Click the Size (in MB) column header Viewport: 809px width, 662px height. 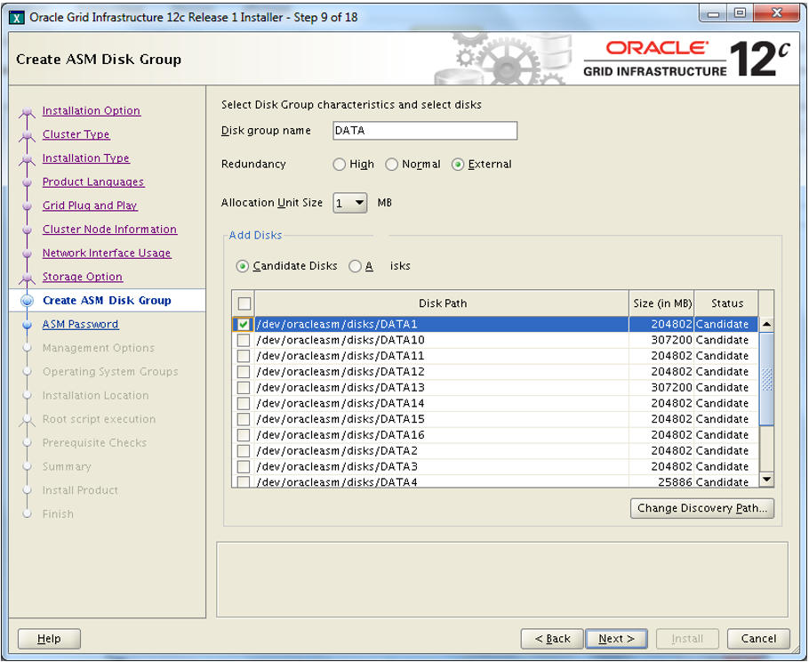(662, 303)
